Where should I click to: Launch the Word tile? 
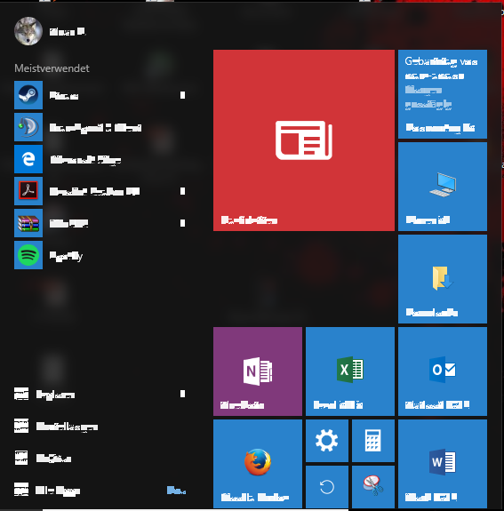(x=443, y=464)
